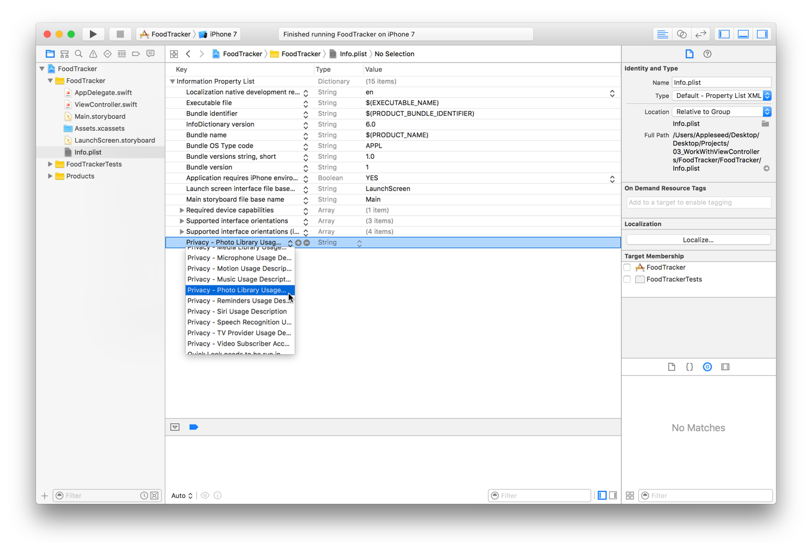Show variables view in debug area
812x550 pixels.
[602, 495]
